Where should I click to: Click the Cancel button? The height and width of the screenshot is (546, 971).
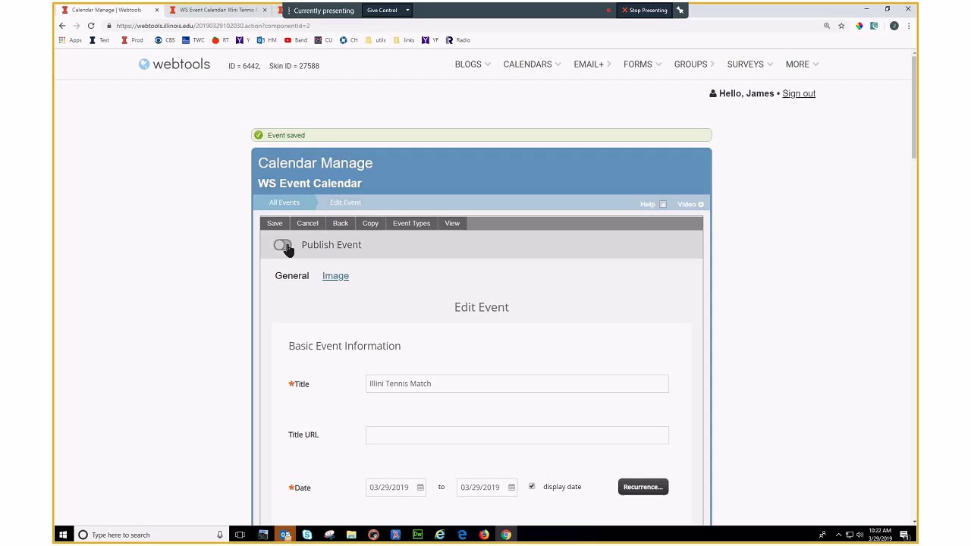307,223
